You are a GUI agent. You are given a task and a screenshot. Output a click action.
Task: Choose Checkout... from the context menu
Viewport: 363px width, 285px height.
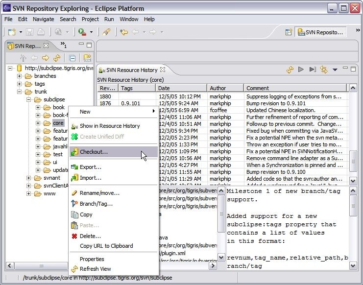[114, 152]
